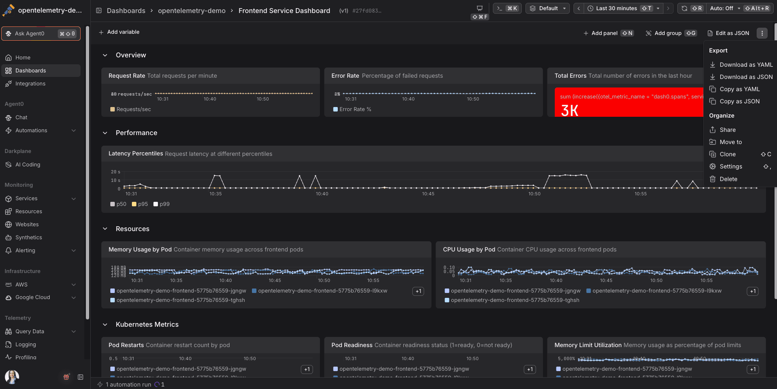Viewport: 777px width, 389px height.
Task: Collapse the Performance section
Action: click(x=105, y=133)
